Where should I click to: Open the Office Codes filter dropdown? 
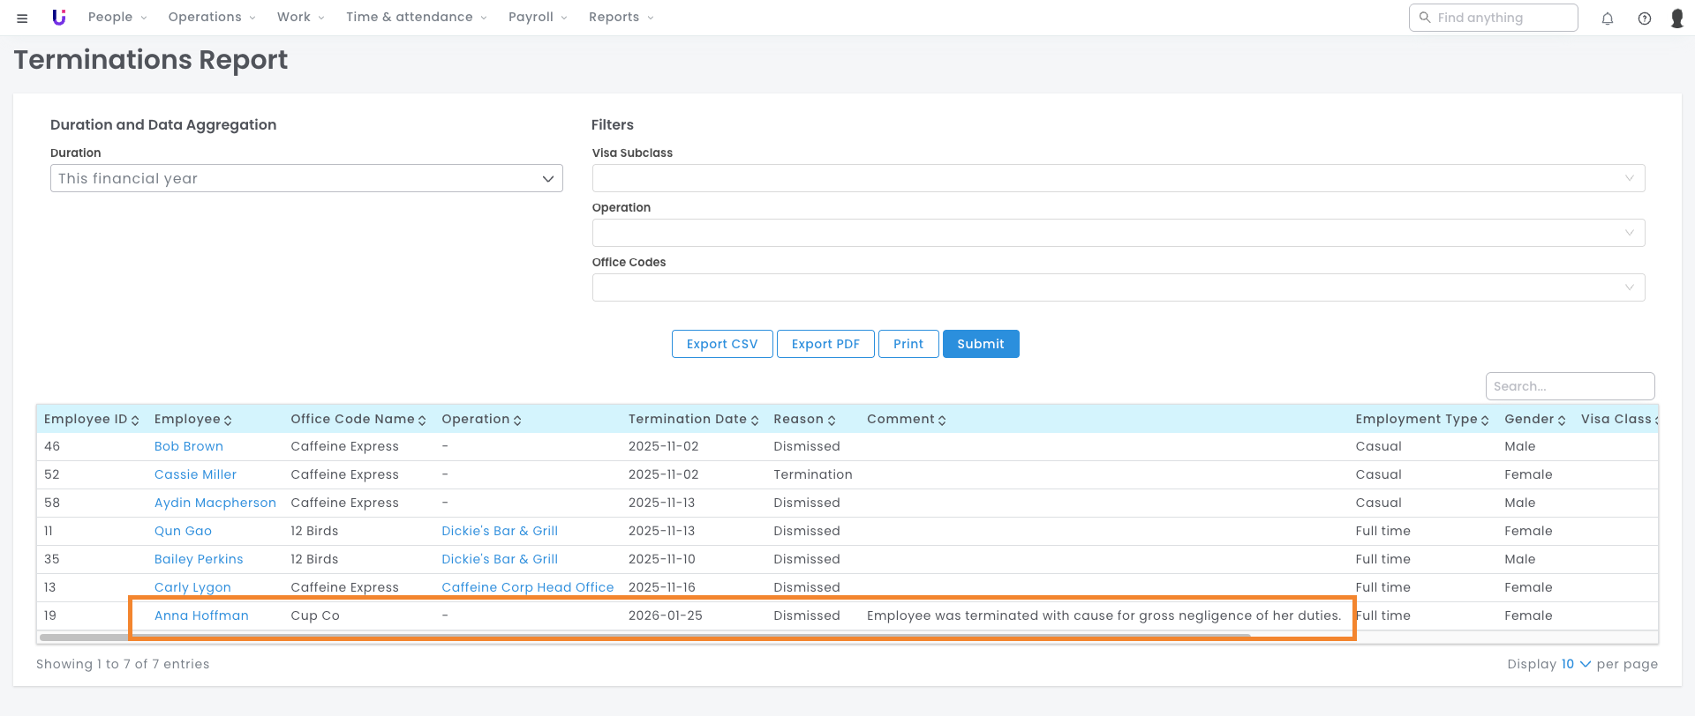coord(1118,287)
